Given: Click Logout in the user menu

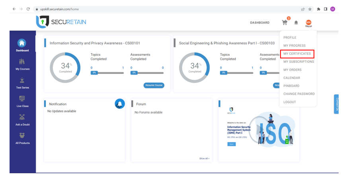Looking at the screenshot, I should [x=290, y=102].
